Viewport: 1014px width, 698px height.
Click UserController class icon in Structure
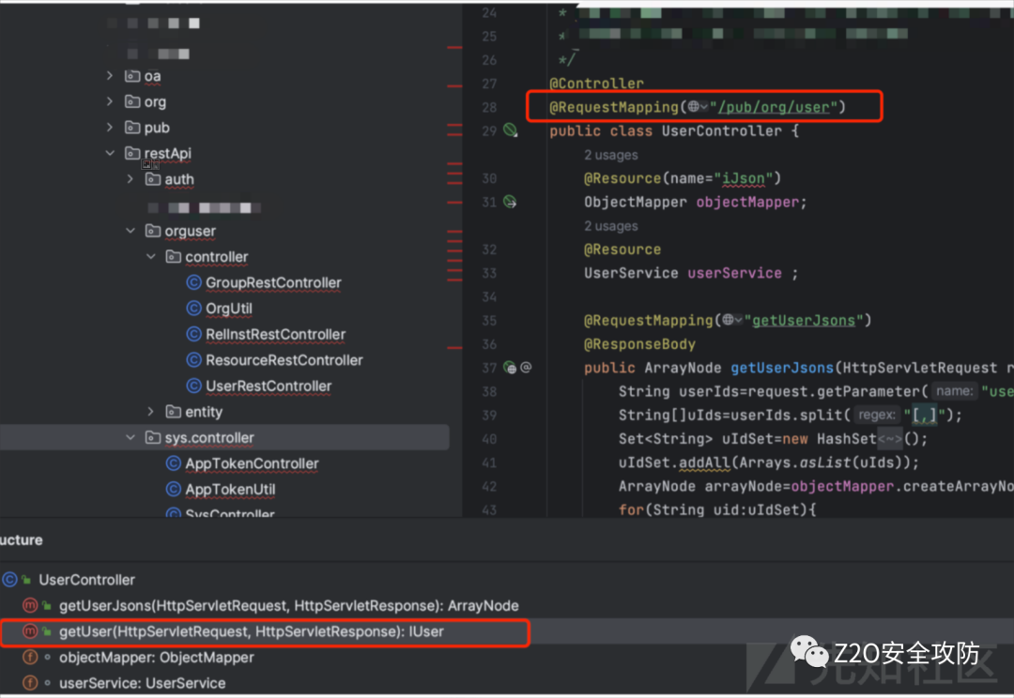[9, 580]
